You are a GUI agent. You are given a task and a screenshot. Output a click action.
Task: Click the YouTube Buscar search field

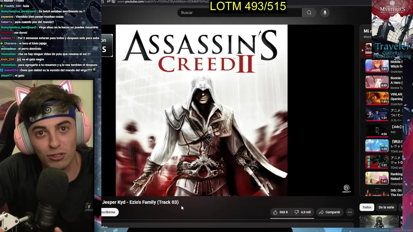pos(240,13)
